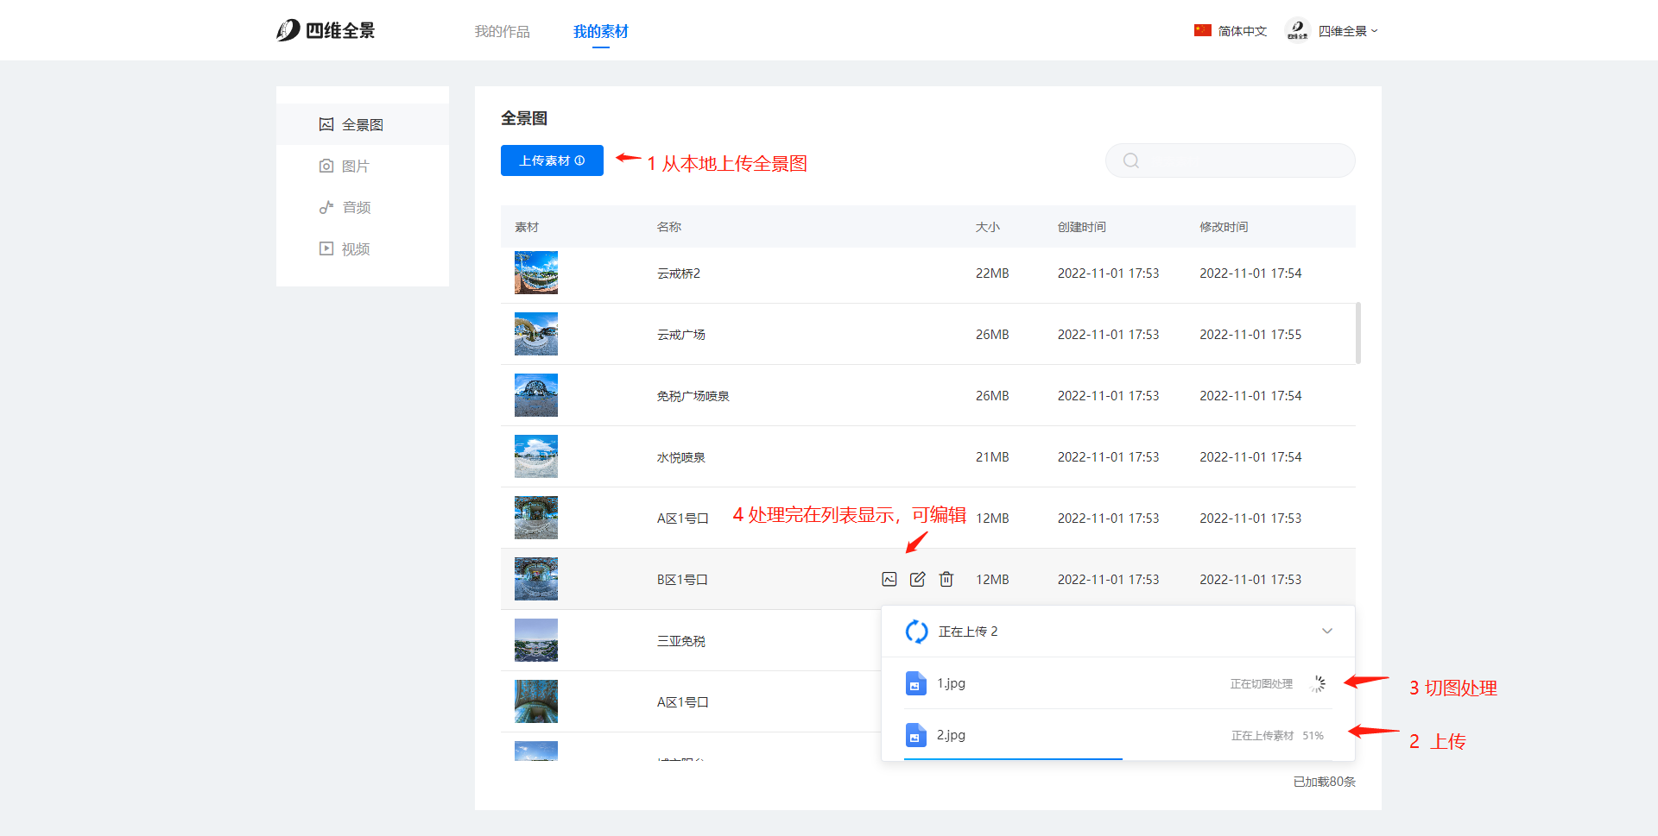Screen dimensions: 1658x836
Task: Open 音频 category in the sidebar
Action: click(x=355, y=207)
